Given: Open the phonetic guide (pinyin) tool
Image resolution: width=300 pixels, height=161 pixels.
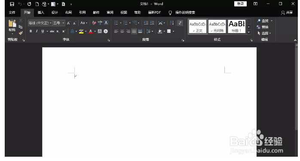Looking at the screenshot, I should [x=100, y=23].
